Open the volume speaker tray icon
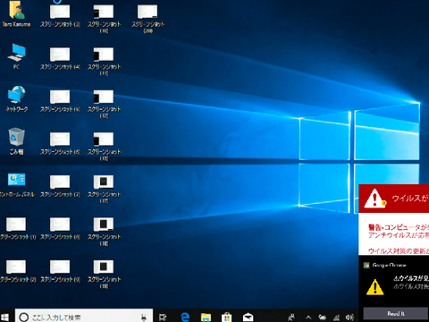 (x=349, y=318)
